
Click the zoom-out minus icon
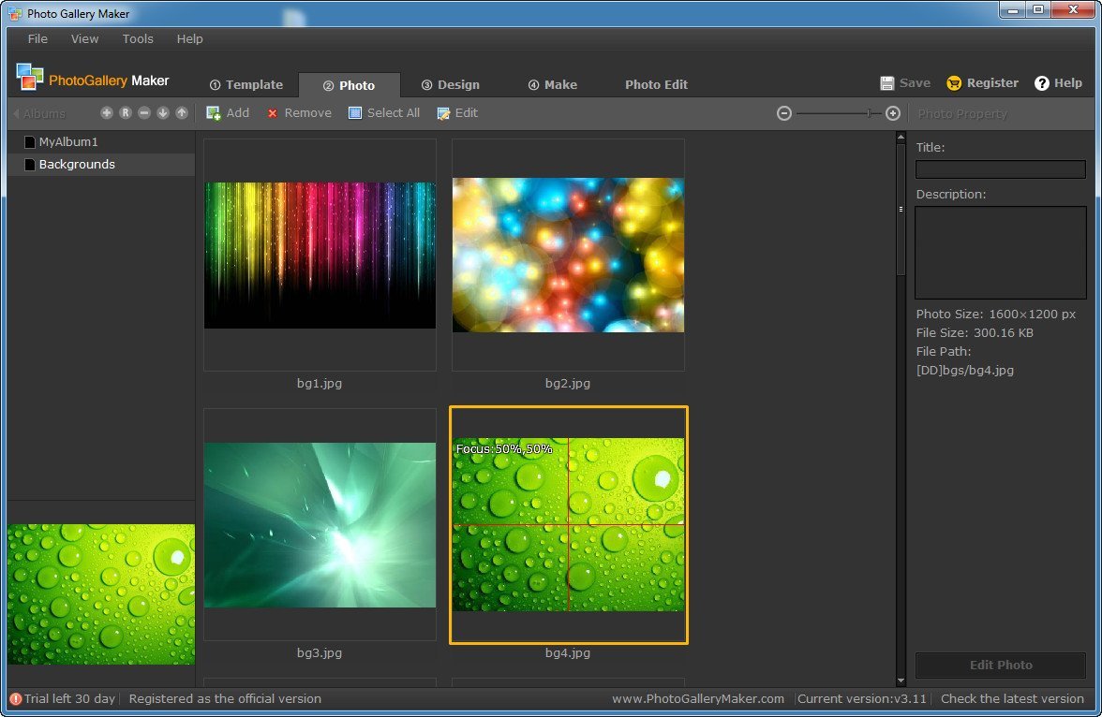click(783, 112)
